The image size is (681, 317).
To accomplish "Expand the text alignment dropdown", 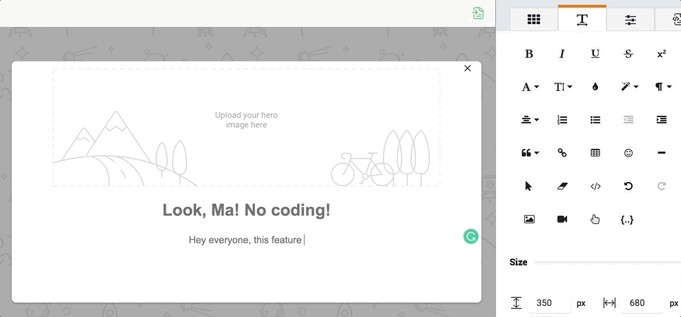I will click(530, 120).
